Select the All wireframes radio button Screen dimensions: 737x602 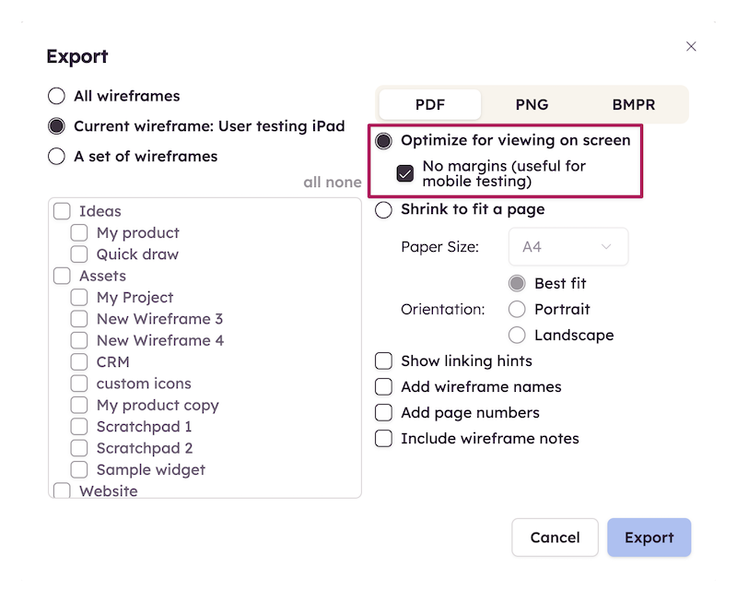[x=56, y=96]
